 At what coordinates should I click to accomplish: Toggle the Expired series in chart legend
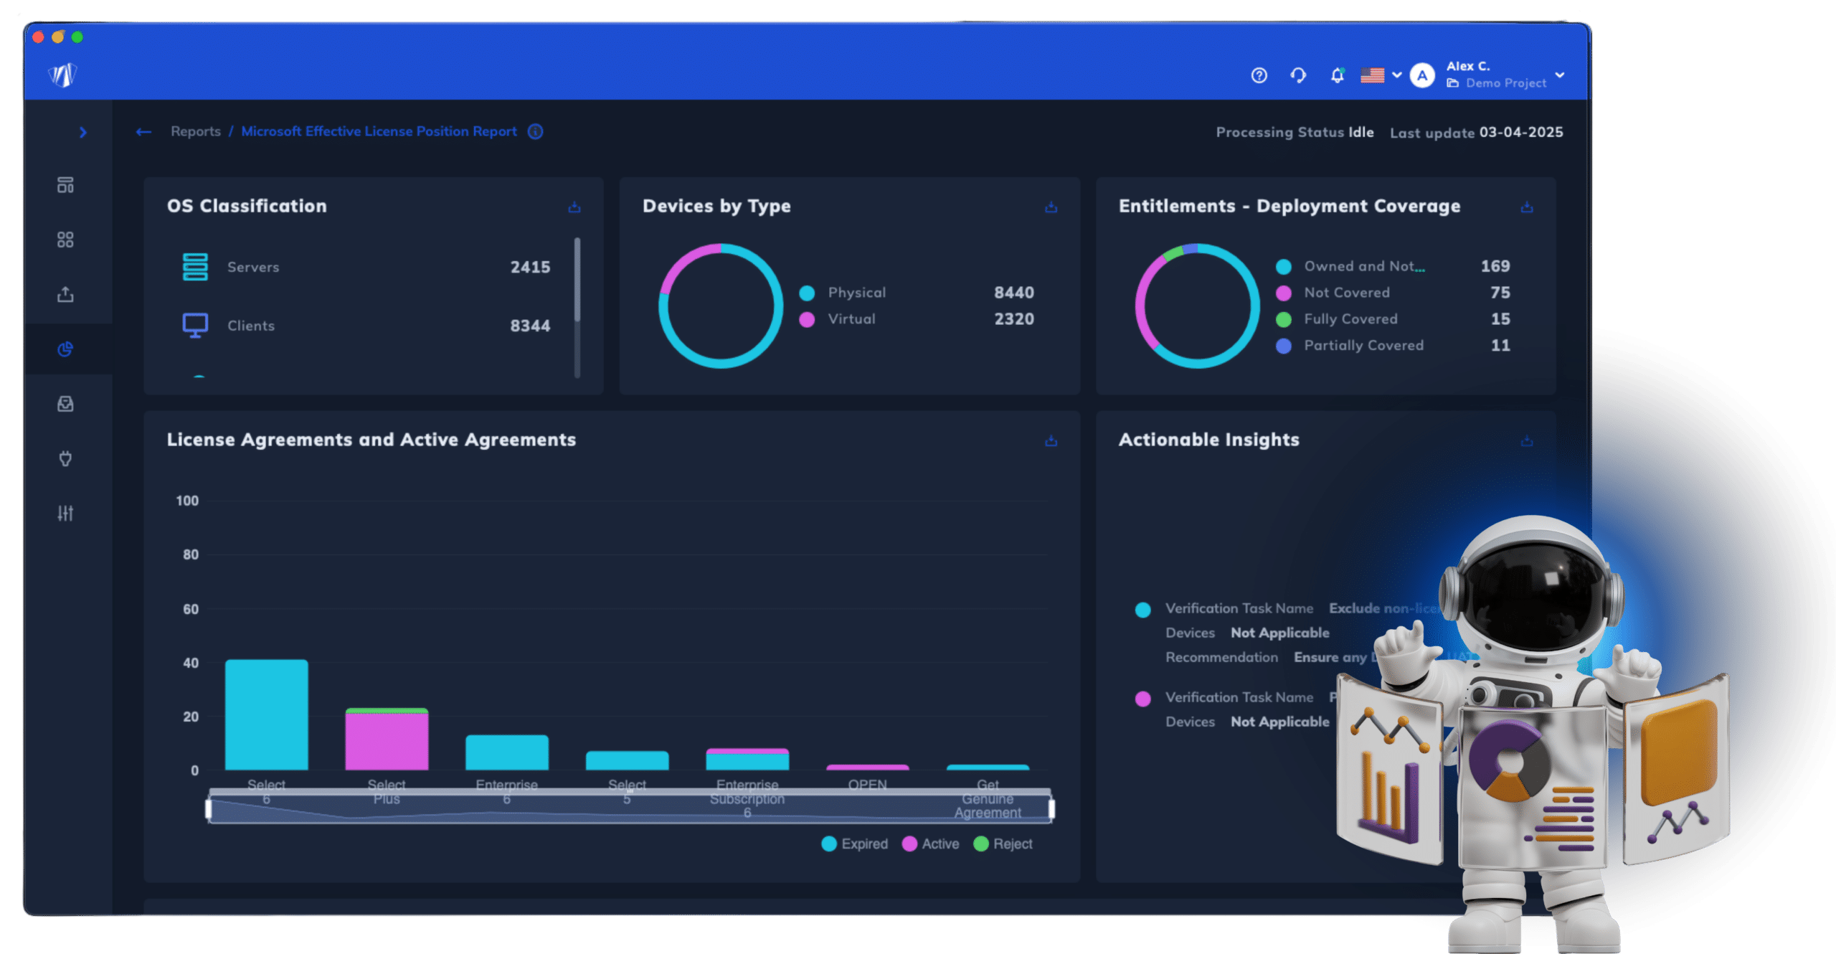pos(855,844)
